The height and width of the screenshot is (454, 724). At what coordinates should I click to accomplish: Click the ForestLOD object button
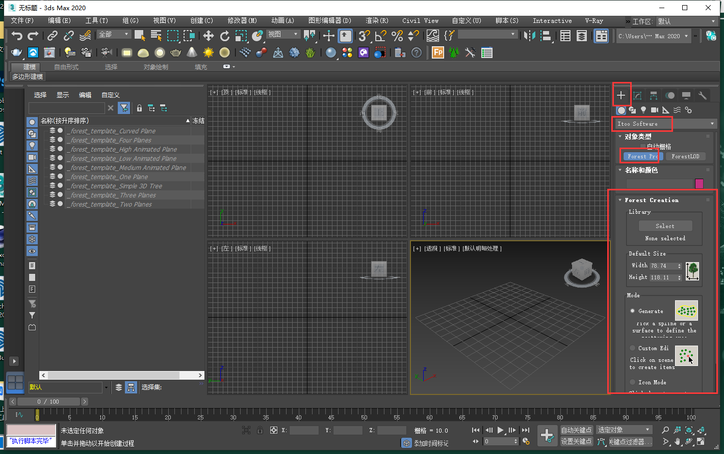[x=685, y=156]
